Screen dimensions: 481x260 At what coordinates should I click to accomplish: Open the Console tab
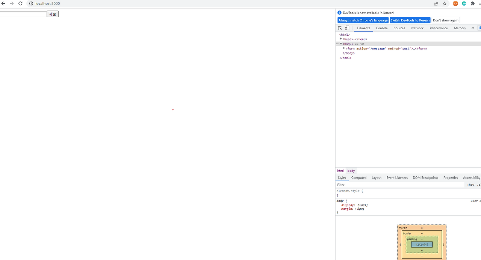click(382, 28)
